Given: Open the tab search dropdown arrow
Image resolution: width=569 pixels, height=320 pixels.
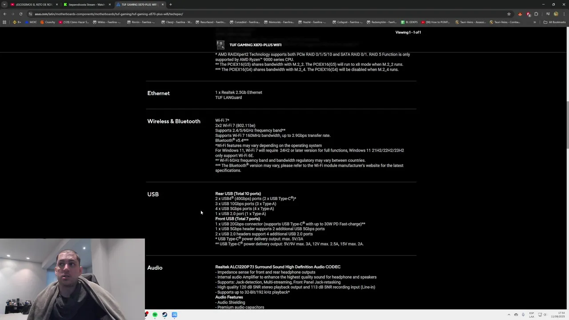Looking at the screenshot, I should point(4,4).
